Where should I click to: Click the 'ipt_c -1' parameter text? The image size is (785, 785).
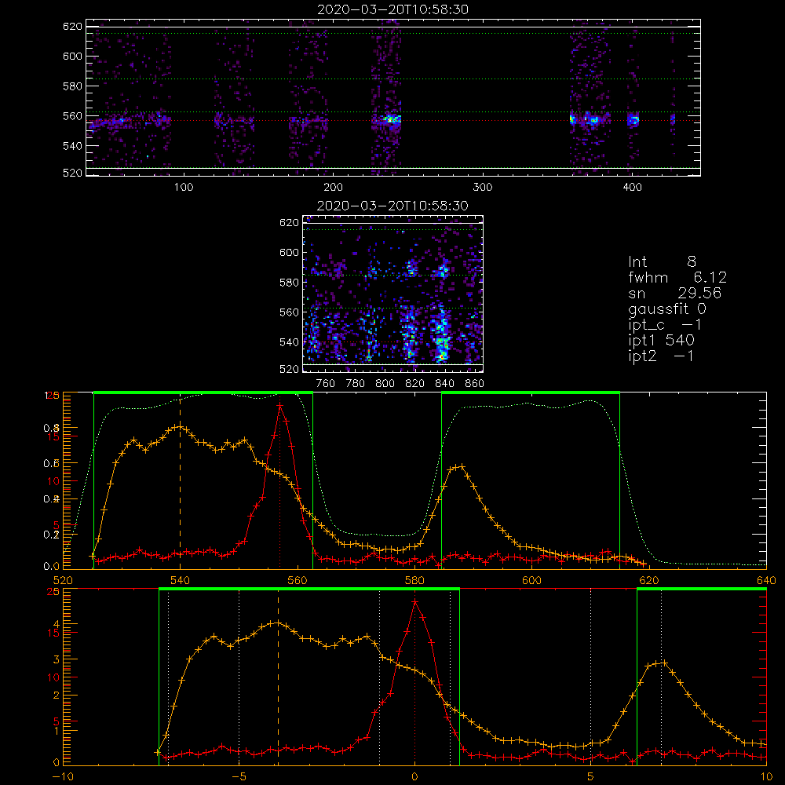[x=665, y=325]
